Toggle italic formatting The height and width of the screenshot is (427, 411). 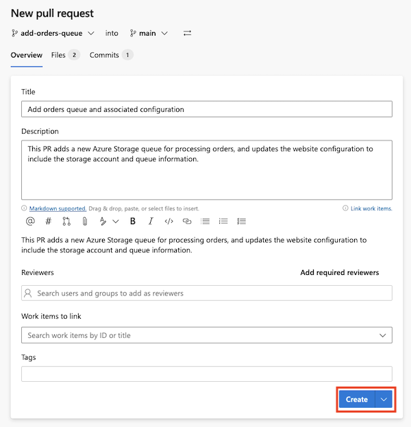(x=151, y=221)
